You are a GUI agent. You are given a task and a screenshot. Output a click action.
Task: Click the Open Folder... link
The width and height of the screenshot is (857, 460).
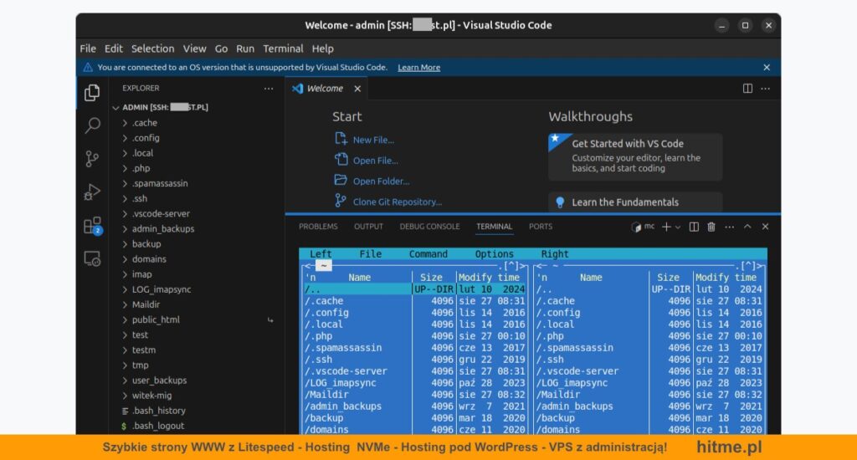click(x=381, y=181)
